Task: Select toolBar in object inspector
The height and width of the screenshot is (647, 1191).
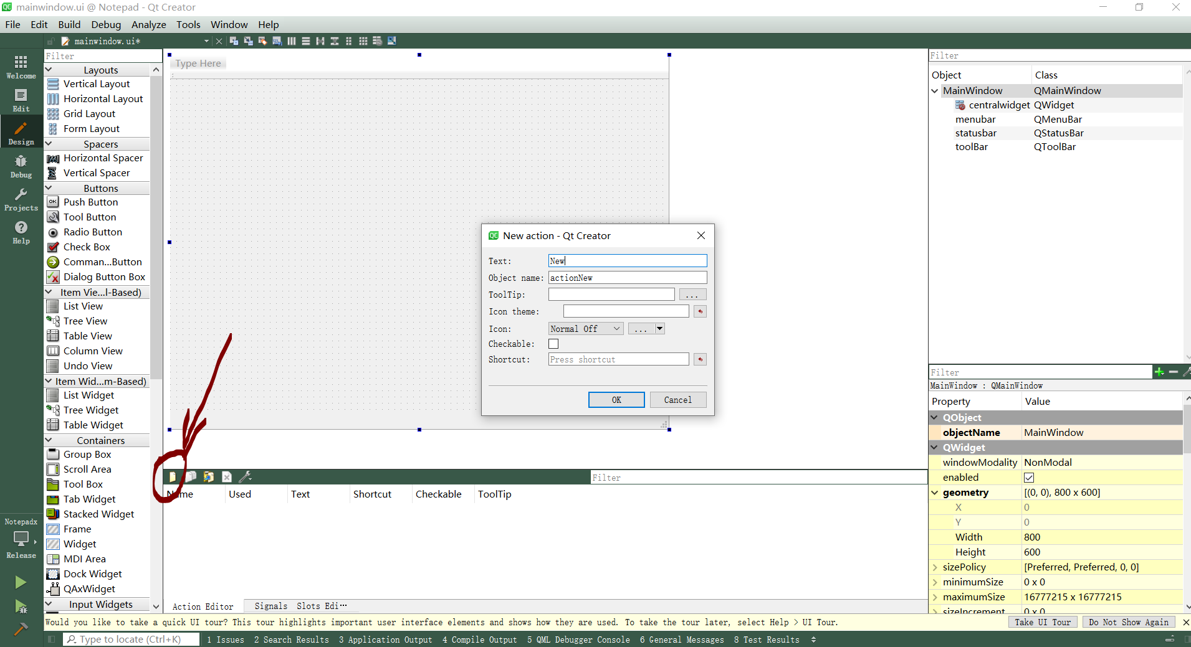Action: pos(971,147)
